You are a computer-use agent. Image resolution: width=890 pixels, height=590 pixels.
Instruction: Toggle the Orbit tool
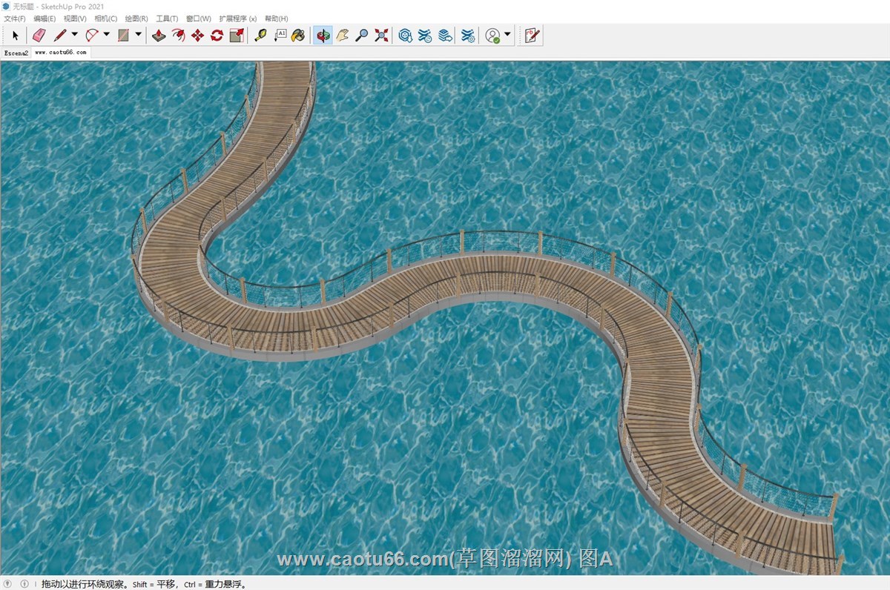click(x=323, y=35)
